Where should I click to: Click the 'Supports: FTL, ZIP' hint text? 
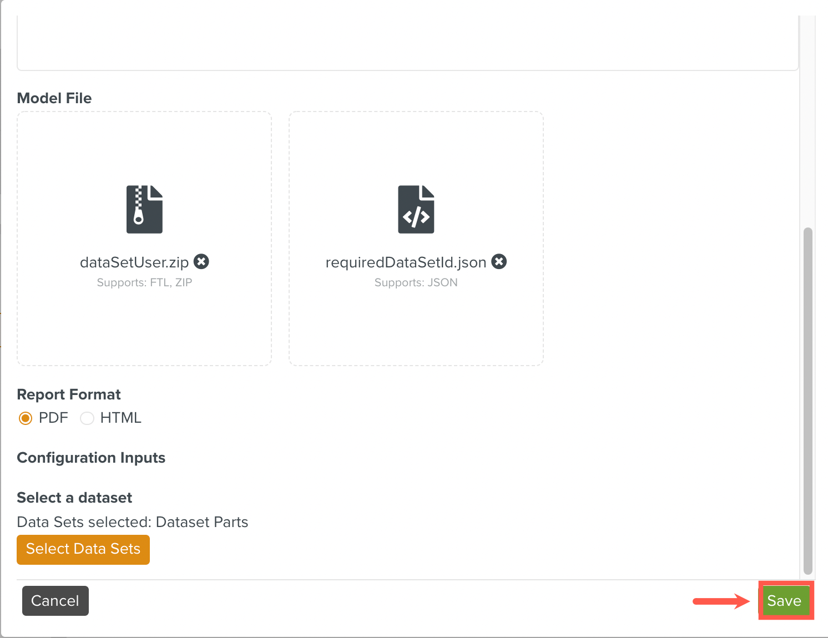click(x=144, y=282)
